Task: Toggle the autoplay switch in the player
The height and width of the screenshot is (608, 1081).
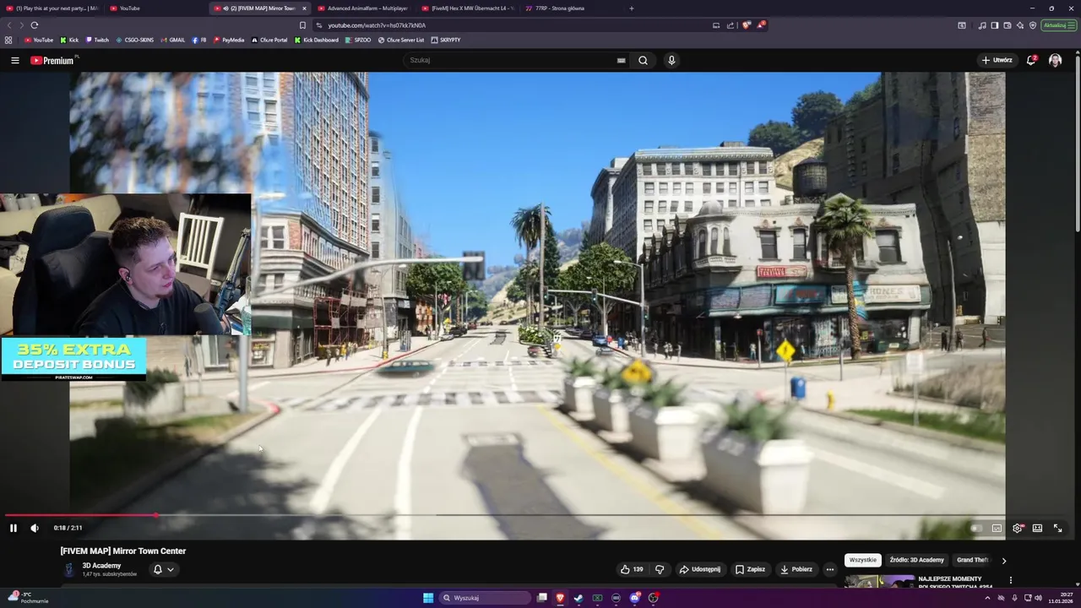Action: click(975, 528)
